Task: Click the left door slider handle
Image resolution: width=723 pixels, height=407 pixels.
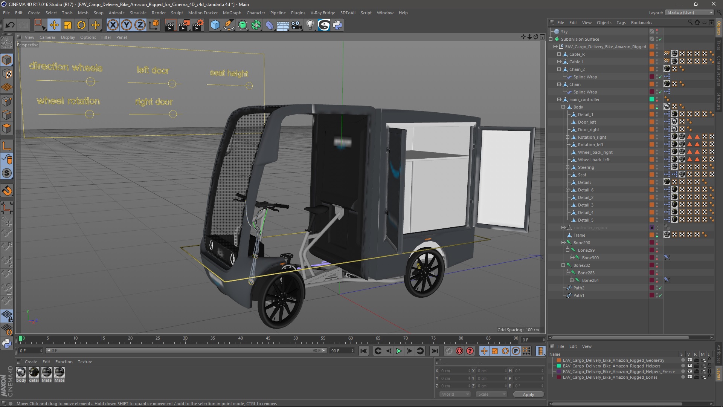Action: point(172,84)
